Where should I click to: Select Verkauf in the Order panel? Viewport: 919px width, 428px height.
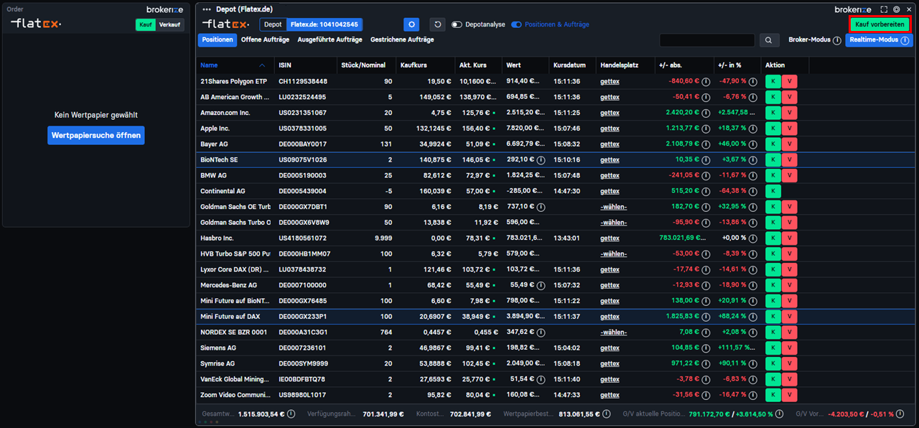coord(170,24)
